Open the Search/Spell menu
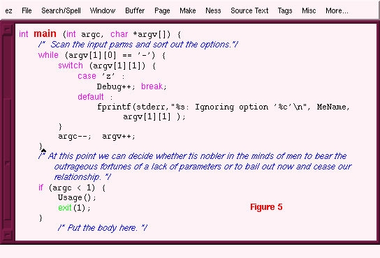 point(61,10)
